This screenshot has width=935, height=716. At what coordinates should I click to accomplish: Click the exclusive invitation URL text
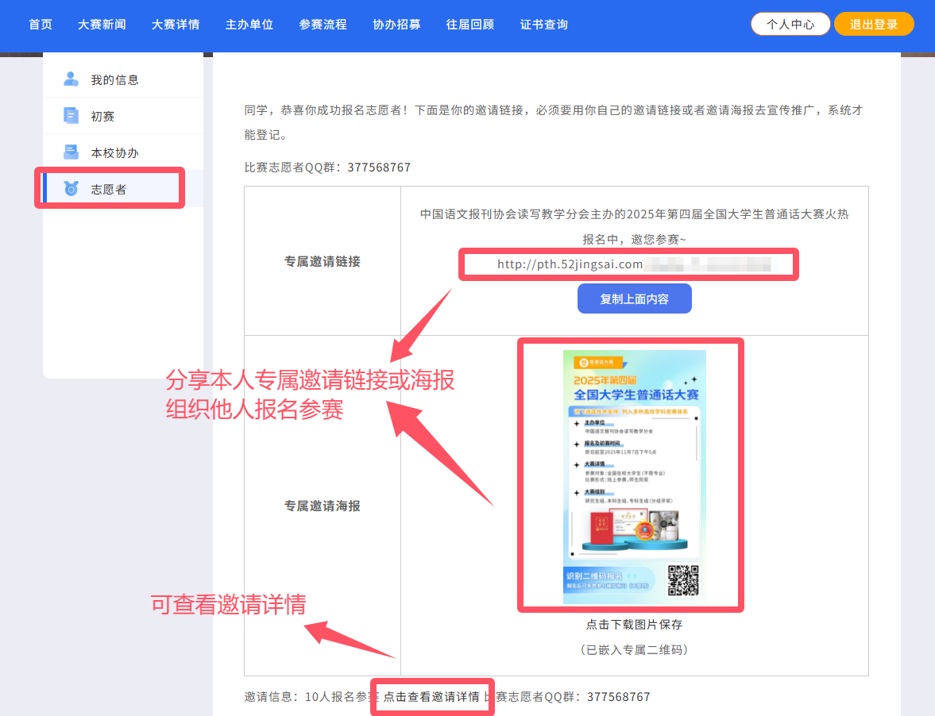coord(570,264)
